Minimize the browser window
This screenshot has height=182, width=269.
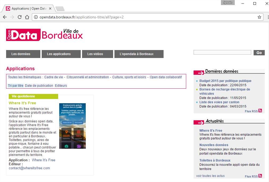[243, 3]
